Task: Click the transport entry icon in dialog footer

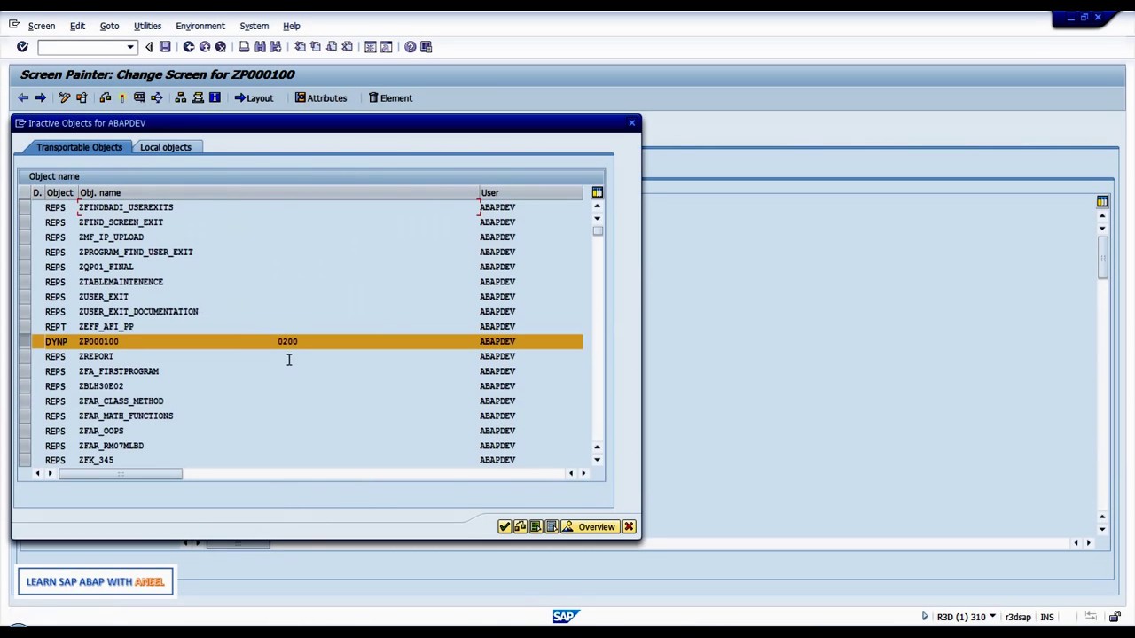Action: pyautogui.click(x=521, y=527)
